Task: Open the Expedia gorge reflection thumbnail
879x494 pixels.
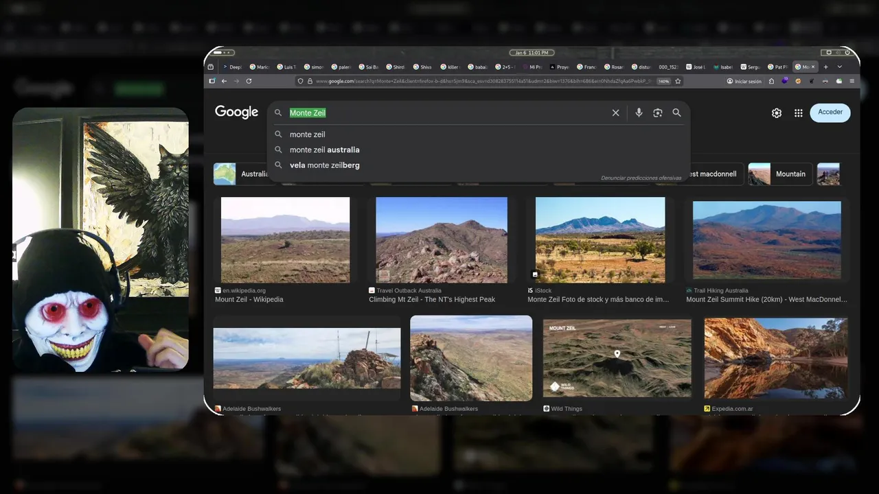Action: (x=776, y=358)
